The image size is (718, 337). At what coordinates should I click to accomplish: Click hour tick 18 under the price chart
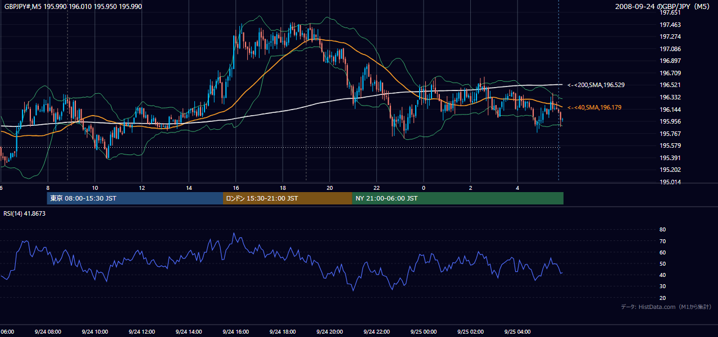tap(283, 188)
